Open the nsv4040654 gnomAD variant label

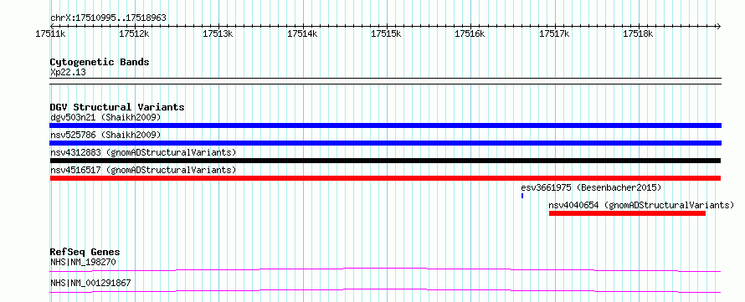tap(641, 205)
